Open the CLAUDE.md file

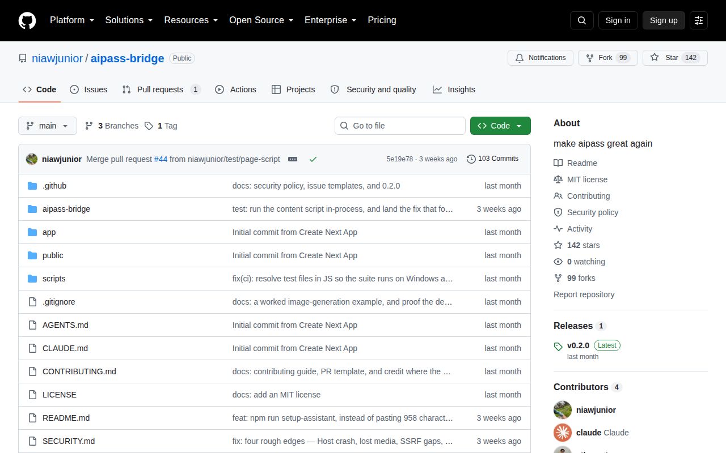pyautogui.click(x=65, y=348)
